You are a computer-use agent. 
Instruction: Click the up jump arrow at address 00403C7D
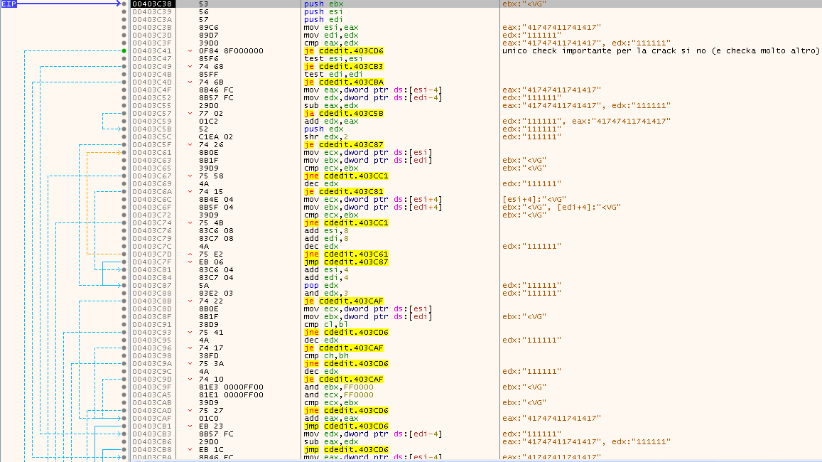tap(190, 254)
